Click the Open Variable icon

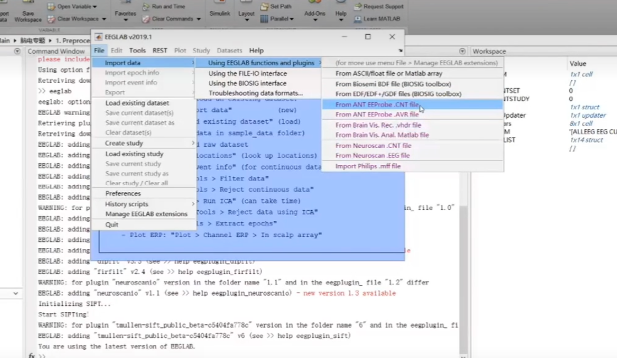click(51, 7)
